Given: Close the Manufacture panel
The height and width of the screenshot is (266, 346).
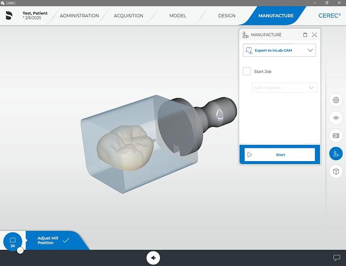Looking at the screenshot, I should click(315, 34).
